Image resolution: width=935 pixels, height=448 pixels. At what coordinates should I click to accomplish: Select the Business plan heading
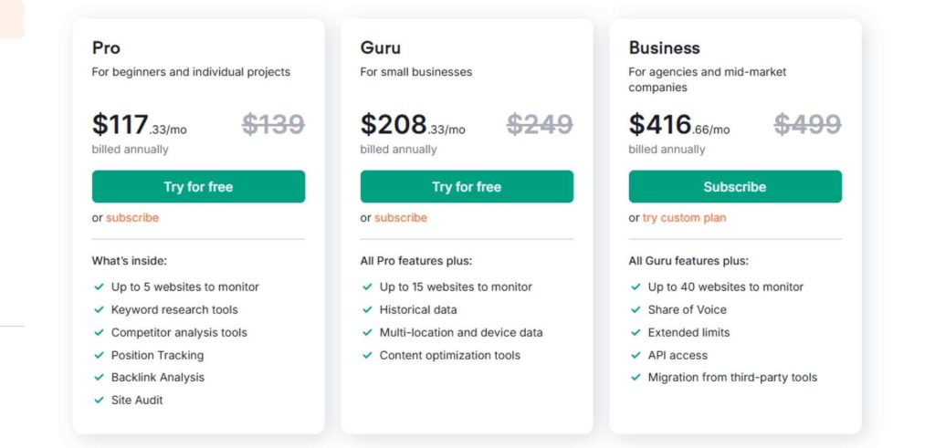coord(664,47)
